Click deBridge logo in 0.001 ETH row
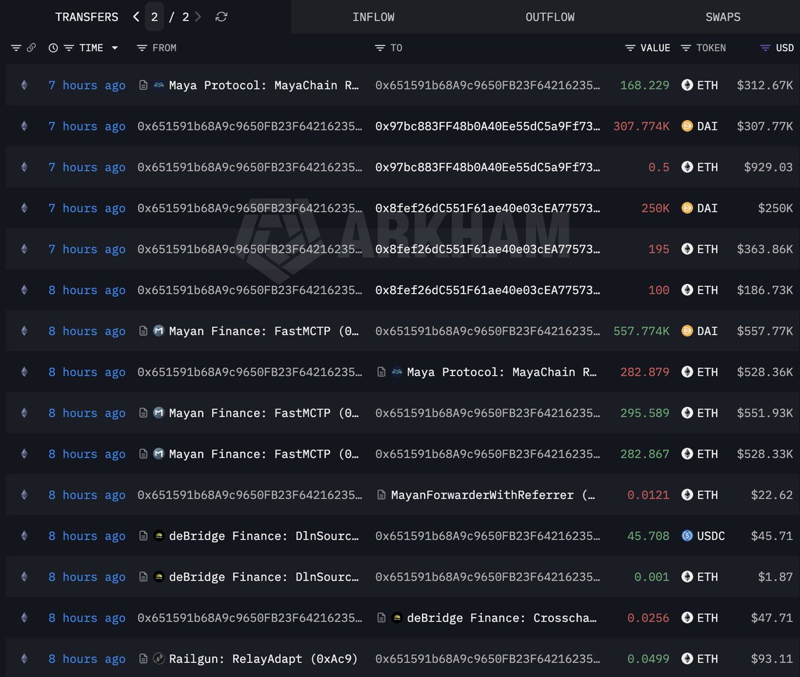 159,577
